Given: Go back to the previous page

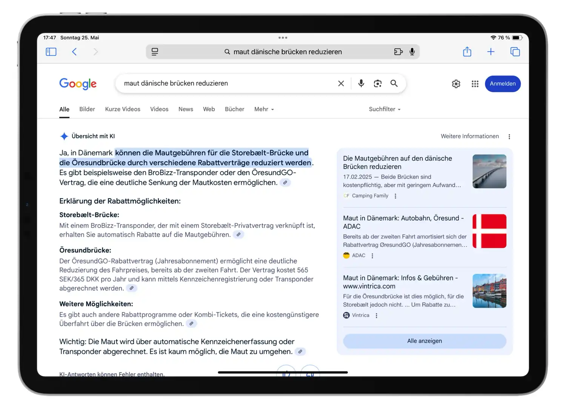Looking at the screenshot, I should (74, 52).
